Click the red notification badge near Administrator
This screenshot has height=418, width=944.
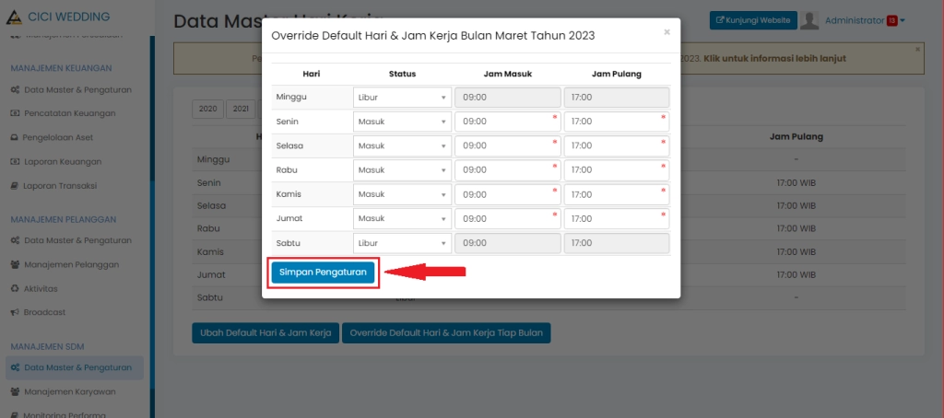pyautogui.click(x=891, y=20)
